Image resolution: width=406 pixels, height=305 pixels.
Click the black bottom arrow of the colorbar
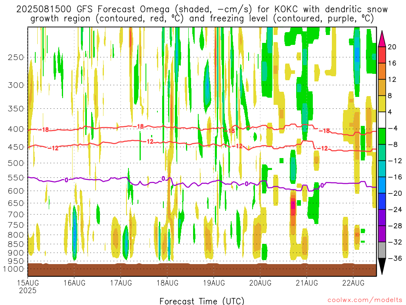(382, 266)
